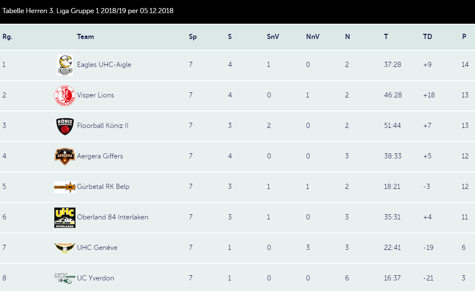Click the Team column header
This screenshot has width=475, height=291.
click(85, 36)
